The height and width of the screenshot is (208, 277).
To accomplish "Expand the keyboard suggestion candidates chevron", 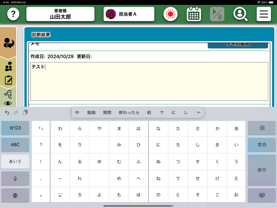I will (199, 113).
